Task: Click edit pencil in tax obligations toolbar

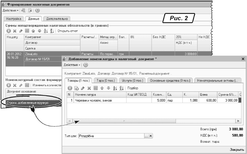Action: click(20, 31)
